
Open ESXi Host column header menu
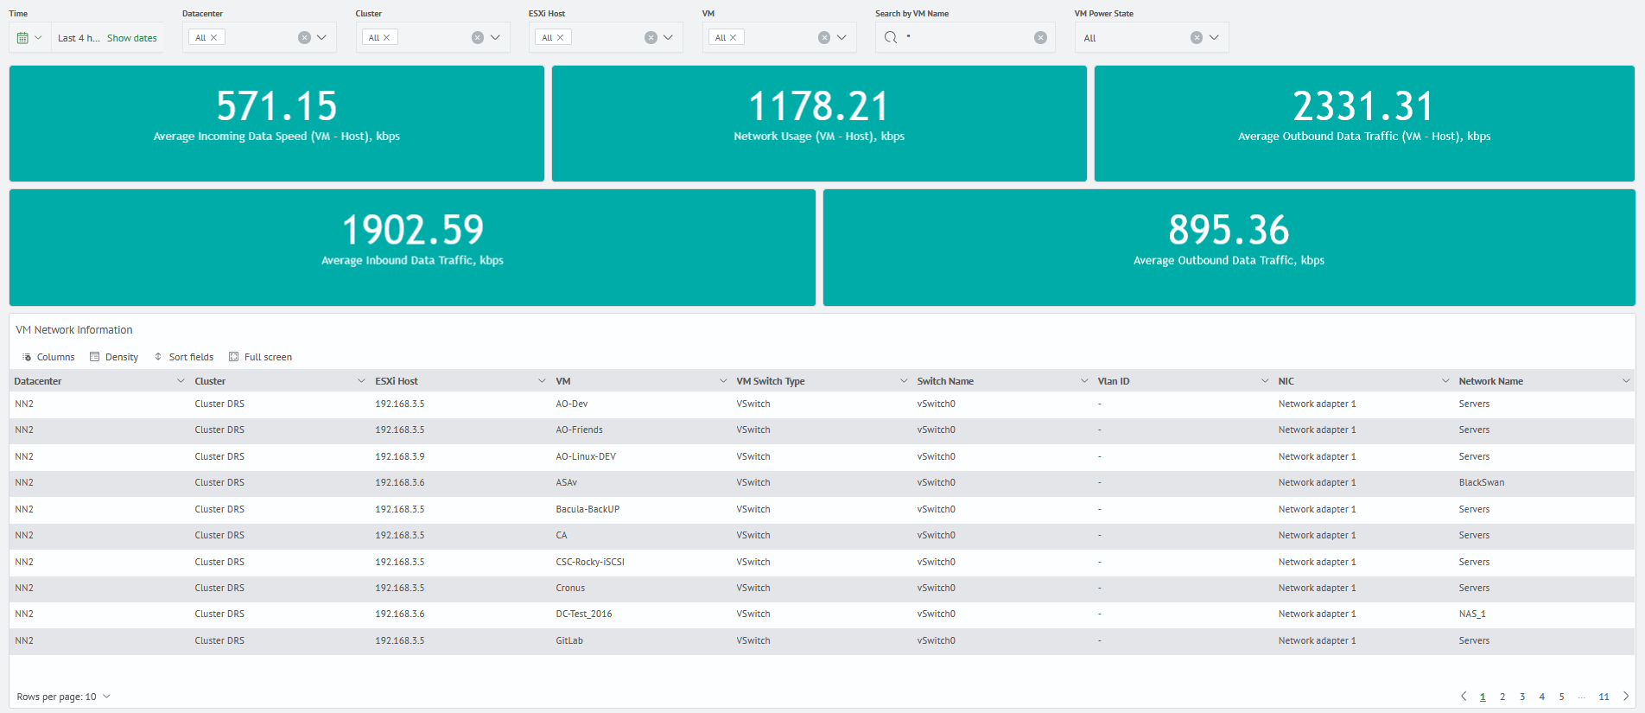(542, 381)
